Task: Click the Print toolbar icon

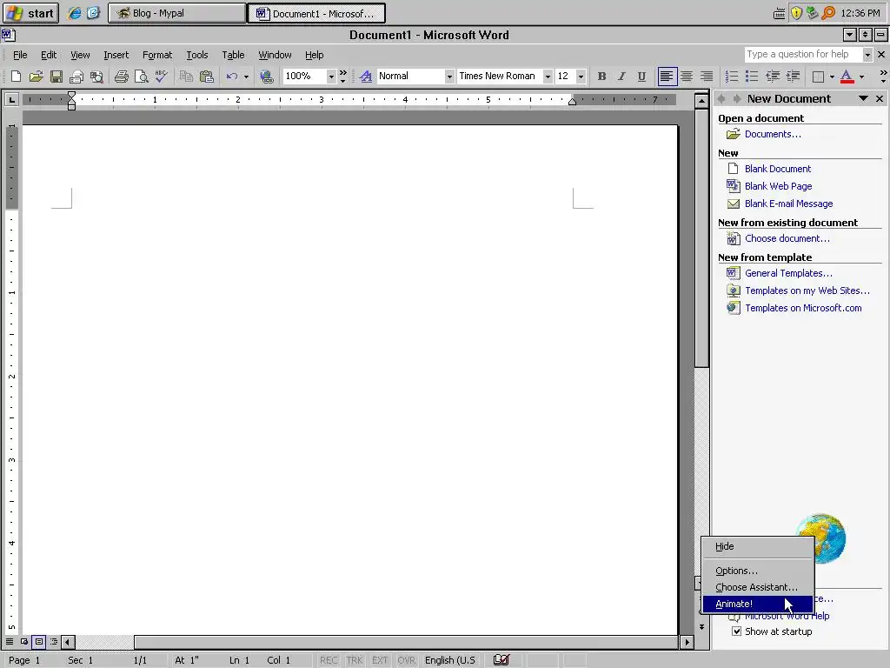Action: 121,77
